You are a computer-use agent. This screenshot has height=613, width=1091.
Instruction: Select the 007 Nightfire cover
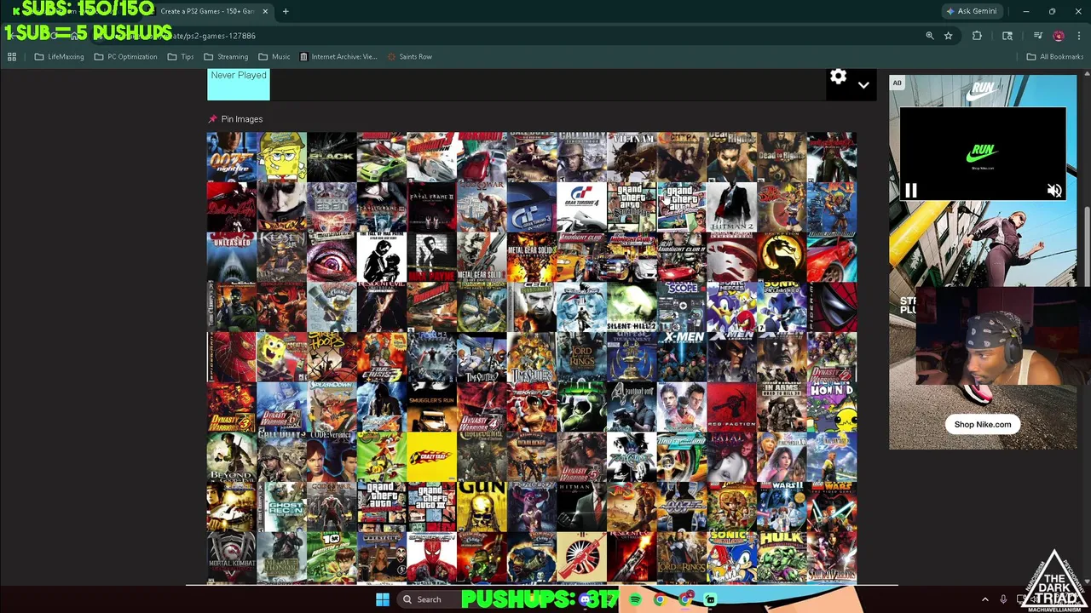pos(232,157)
